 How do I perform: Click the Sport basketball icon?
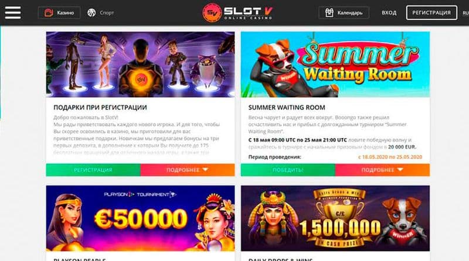[91, 13]
